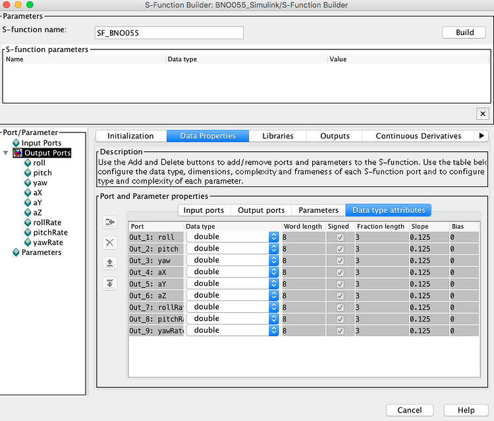The image size is (494, 421).
Task: Open data type dropdown for Out_8: pitchRate
Action: [274, 319]
